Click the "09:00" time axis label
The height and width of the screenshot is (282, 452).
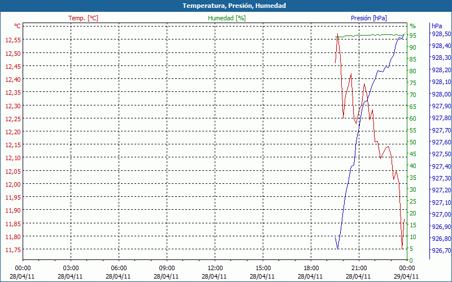167,268
